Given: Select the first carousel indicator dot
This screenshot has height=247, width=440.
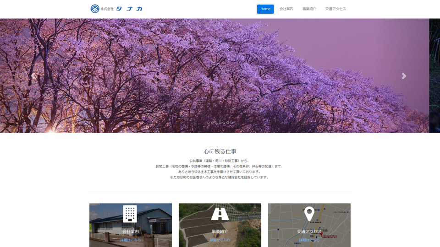Looking at the screenshot, I should point(208,123).
